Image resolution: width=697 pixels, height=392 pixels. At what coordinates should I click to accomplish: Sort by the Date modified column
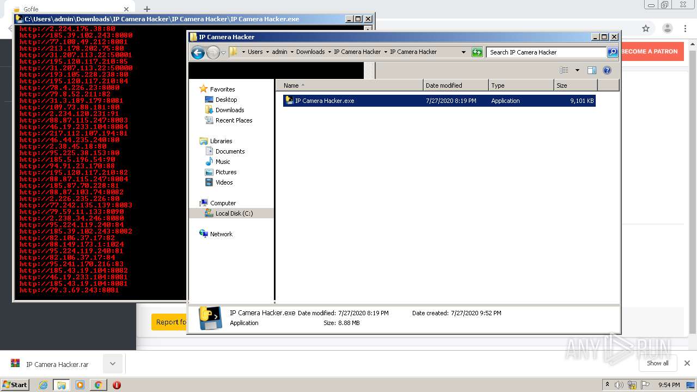(456, 85)
